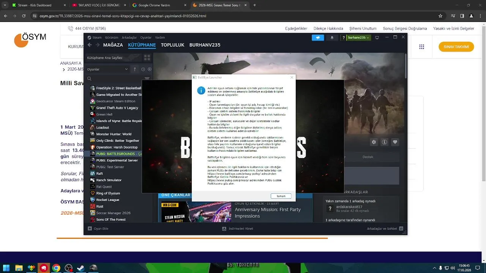Open the Steam announcements megaphone icon
This screenshot has width=486, height=273.
click(318, 38)
